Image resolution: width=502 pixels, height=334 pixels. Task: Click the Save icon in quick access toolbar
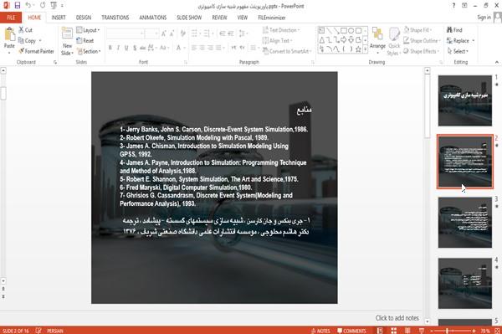pos(18,5)
